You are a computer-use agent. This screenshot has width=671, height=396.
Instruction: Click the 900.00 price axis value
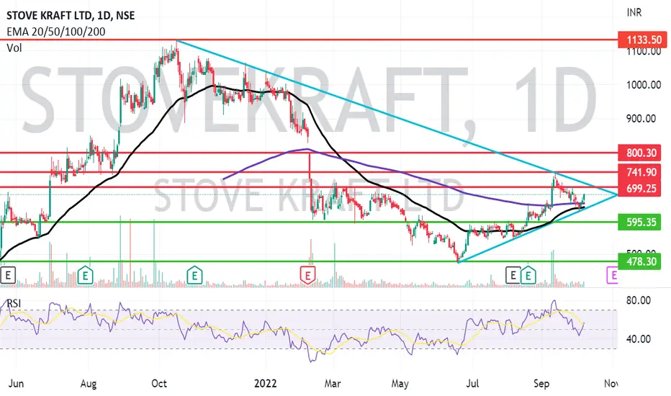pyautogui.click(x=641, y=119)
